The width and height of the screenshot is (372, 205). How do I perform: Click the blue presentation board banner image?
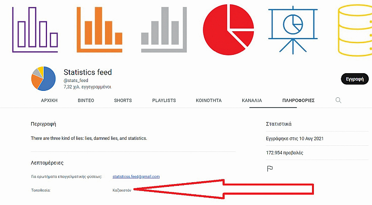[x=293, y=30]
